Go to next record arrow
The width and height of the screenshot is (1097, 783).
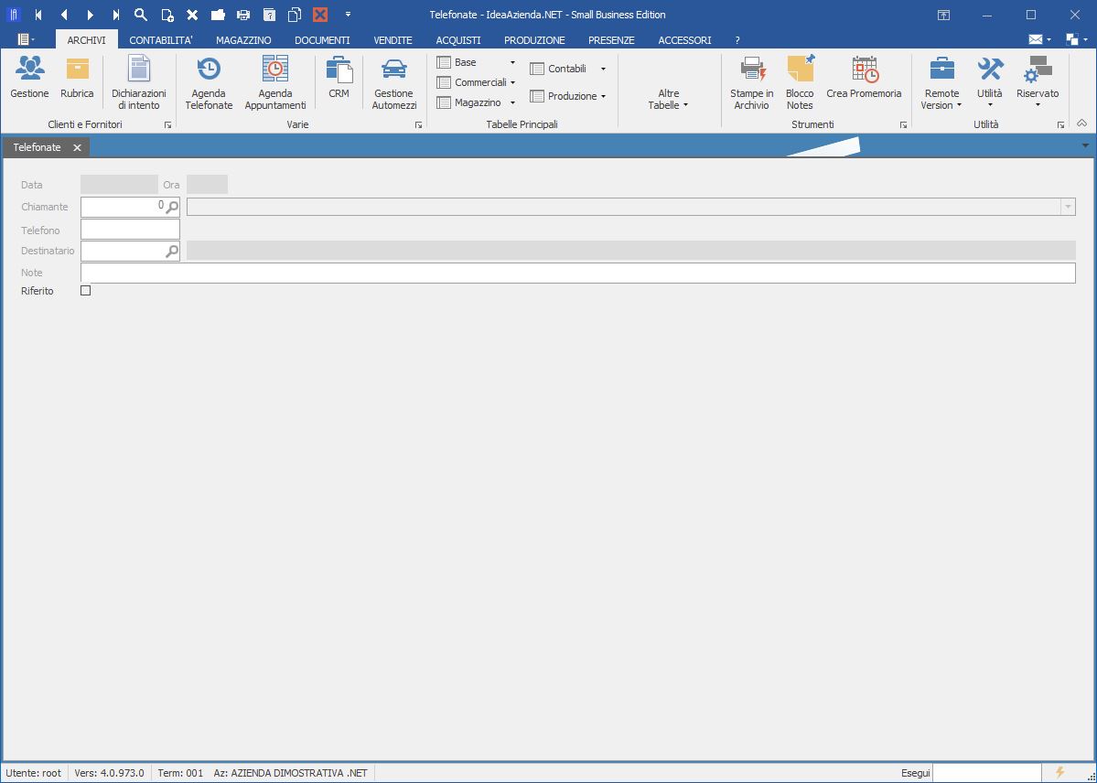tap(91, 15)
